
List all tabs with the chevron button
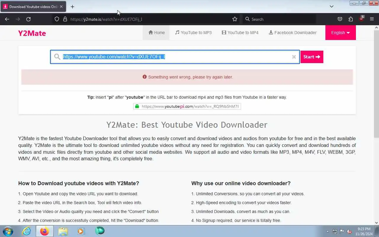[332, 7]
